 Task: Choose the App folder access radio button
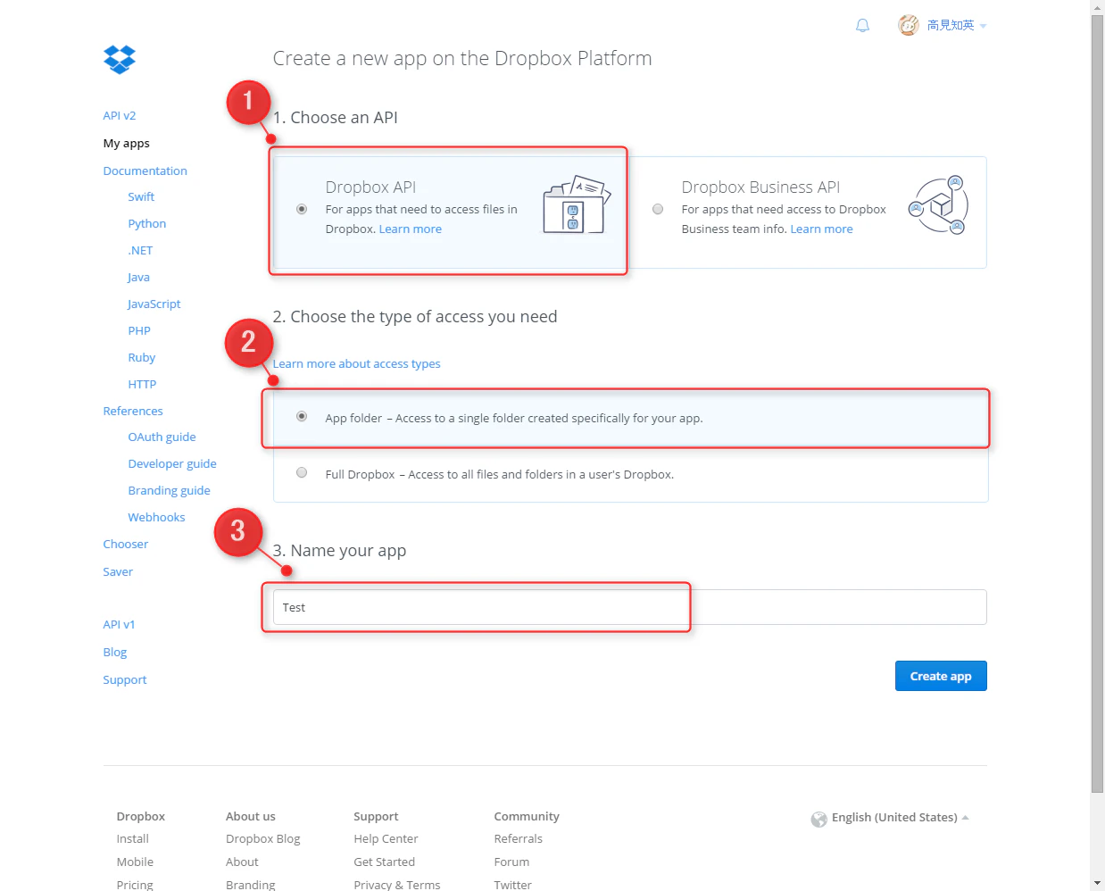click(x=302, y=416)
